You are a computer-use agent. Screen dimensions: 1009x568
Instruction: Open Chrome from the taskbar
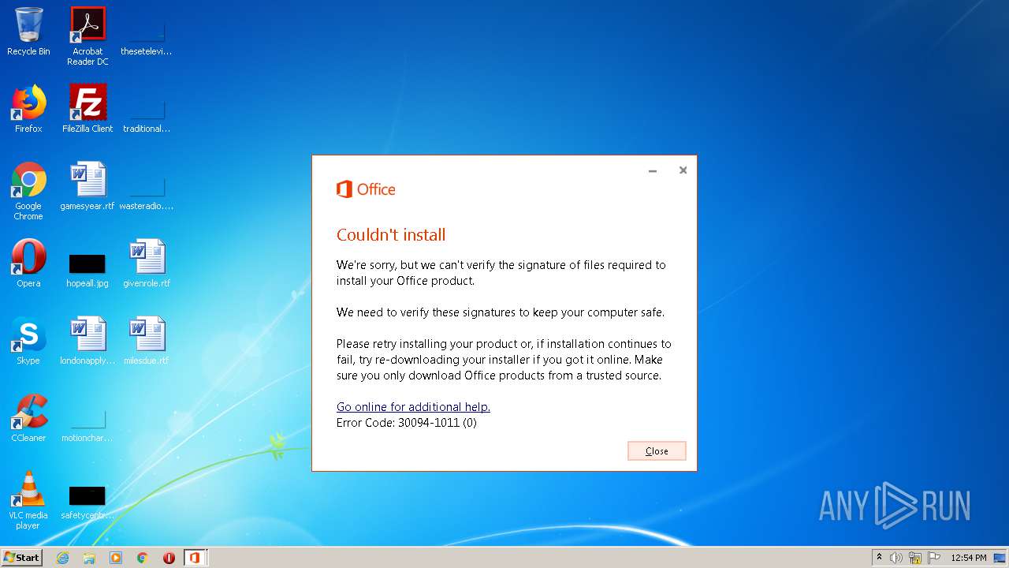pos(143,558)
